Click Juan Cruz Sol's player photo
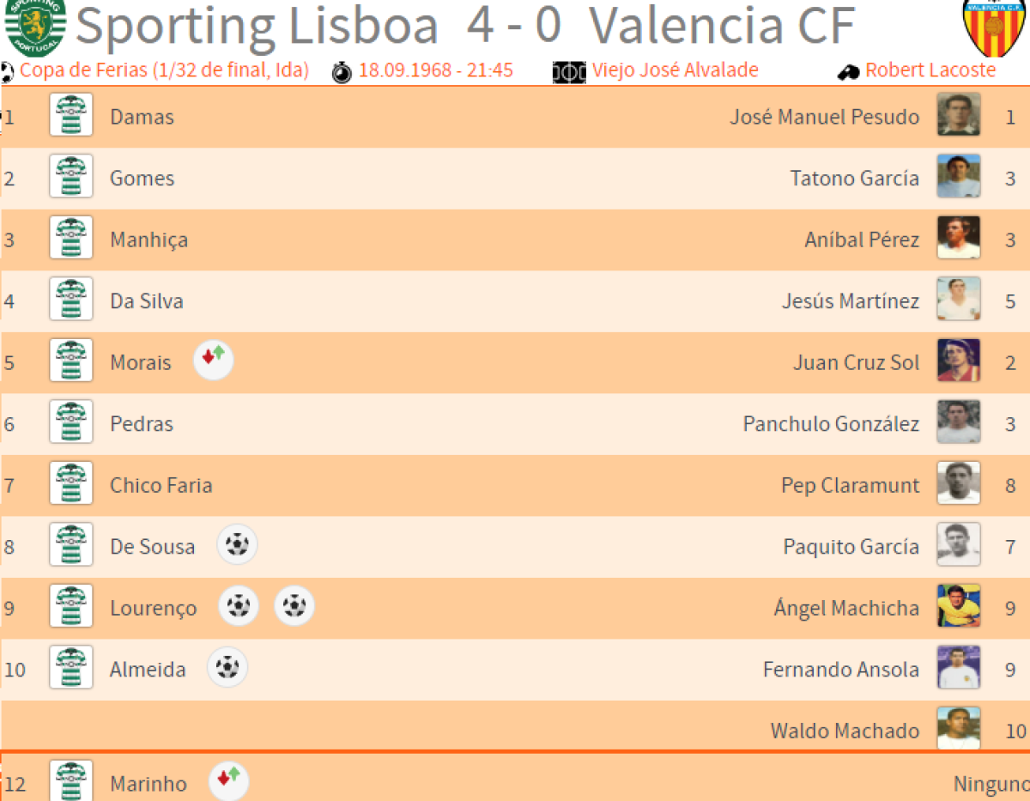 [x=958, y=361]
